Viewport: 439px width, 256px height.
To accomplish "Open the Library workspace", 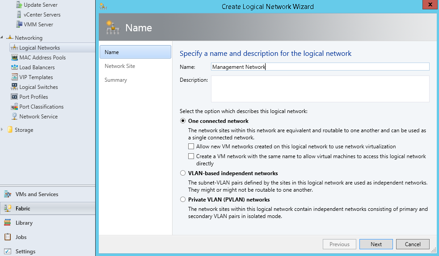I will click(x=47, y=222).
